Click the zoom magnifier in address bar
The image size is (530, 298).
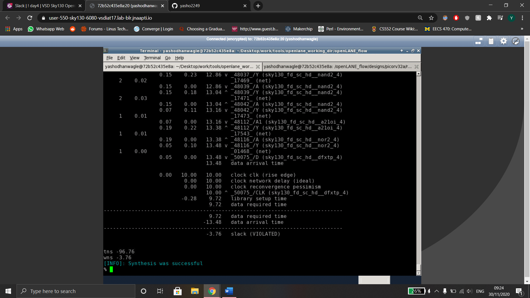click(x=420, y=18)
